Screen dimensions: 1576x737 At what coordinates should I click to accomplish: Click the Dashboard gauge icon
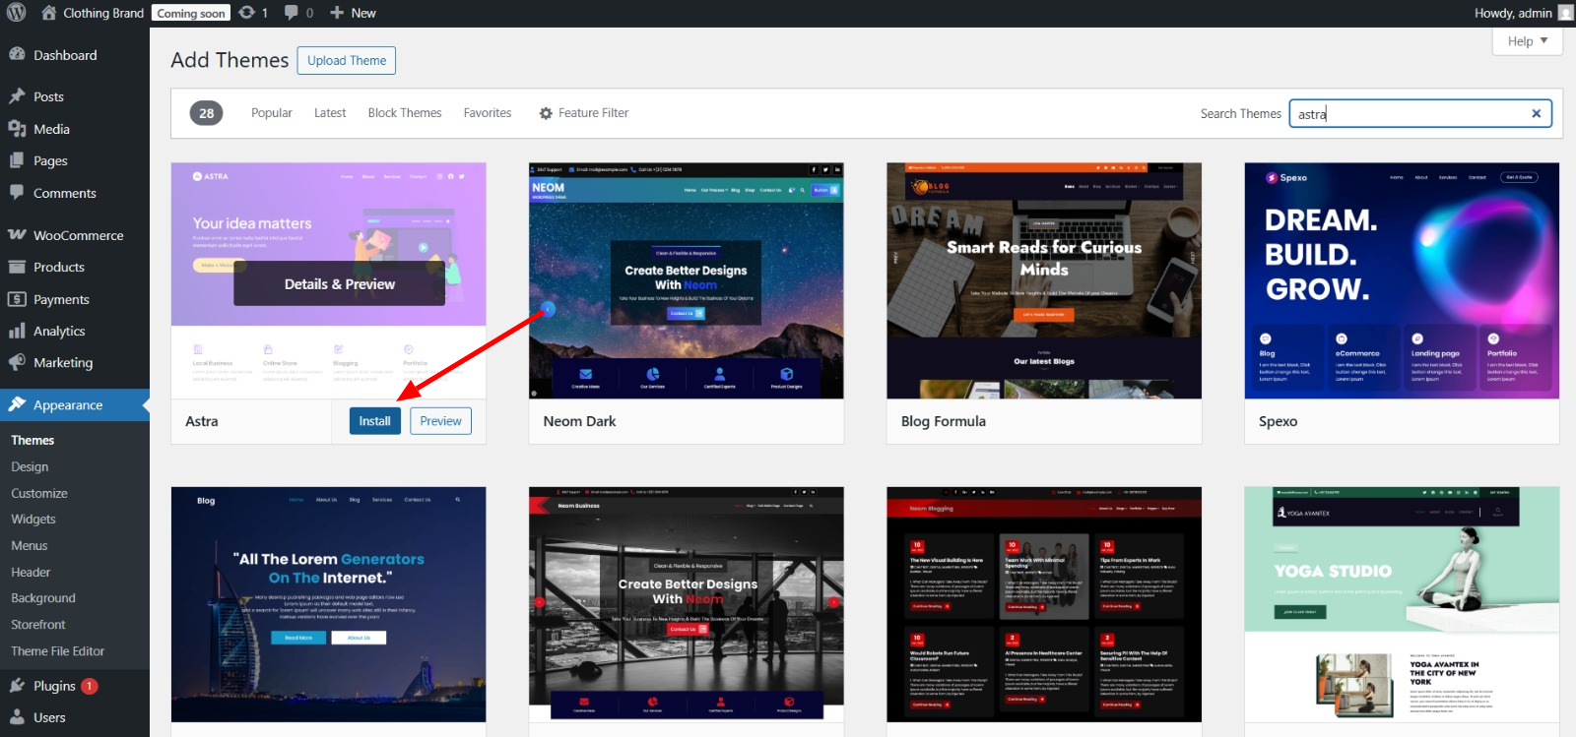point(17,55)
